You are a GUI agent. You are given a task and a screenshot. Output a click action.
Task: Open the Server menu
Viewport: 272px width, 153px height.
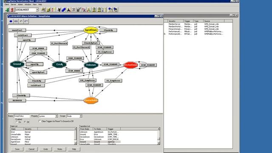tap(13, 4)
